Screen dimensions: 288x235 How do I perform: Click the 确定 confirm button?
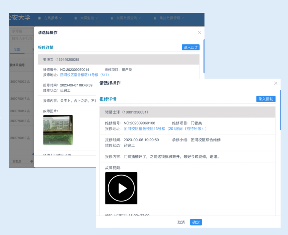(196, 222)
